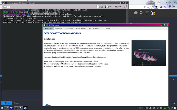The image size is (177, 110).
Task: Close the forum reply composer
Action: 16,103
